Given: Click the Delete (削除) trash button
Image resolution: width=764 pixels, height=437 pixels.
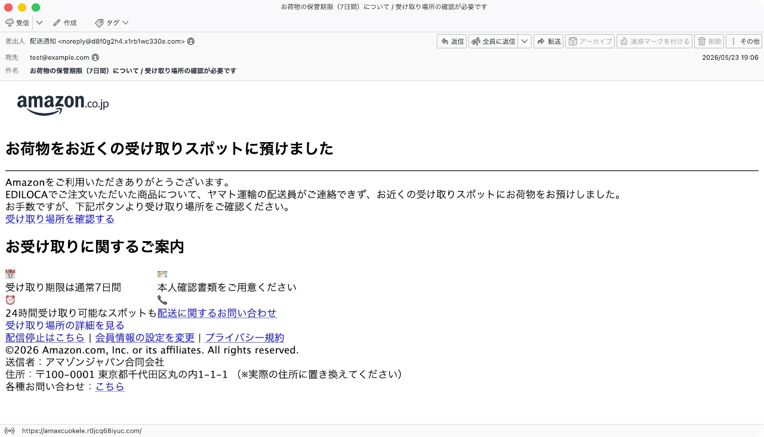Looking at the screenshot, I should (709, 41).
